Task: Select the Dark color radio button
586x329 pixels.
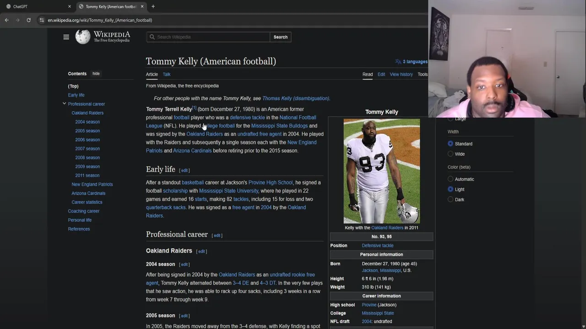Action: coord(450,200)
